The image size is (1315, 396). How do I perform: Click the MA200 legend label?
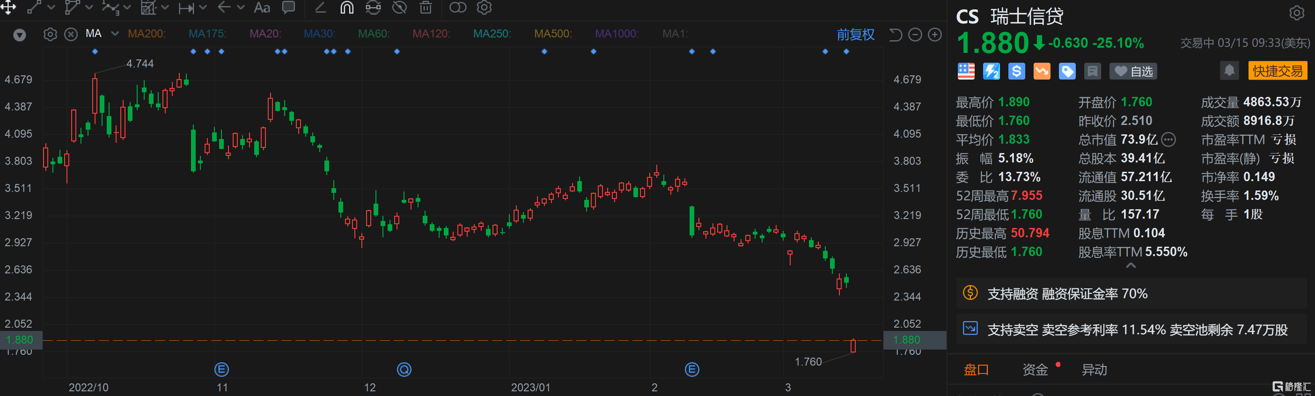147,34
